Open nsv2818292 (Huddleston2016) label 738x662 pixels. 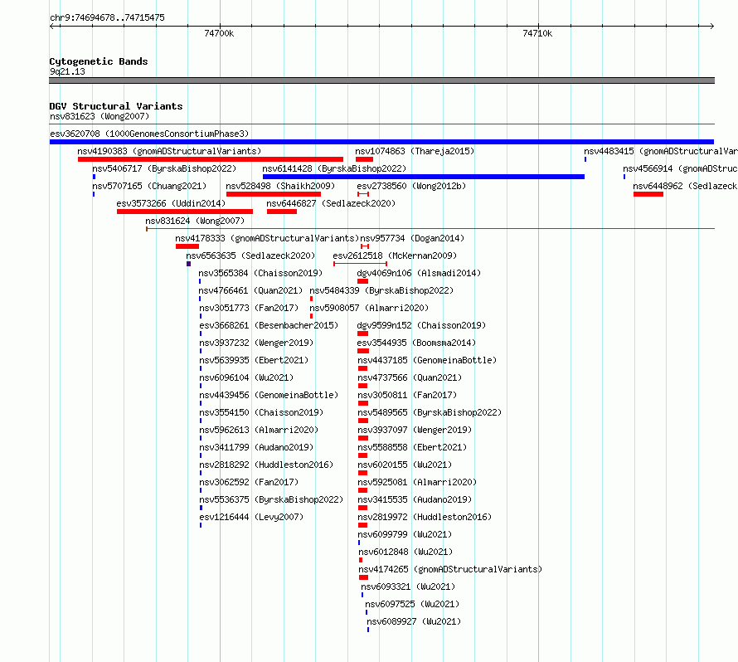pyautogui.click(x=266, y=465)
